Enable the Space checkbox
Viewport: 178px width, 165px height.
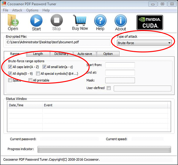point(10,80)
